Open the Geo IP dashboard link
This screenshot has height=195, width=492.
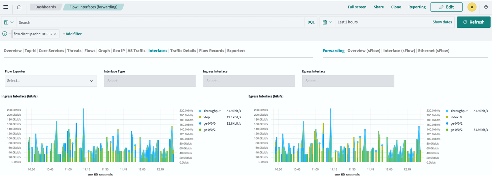point(119,51)
